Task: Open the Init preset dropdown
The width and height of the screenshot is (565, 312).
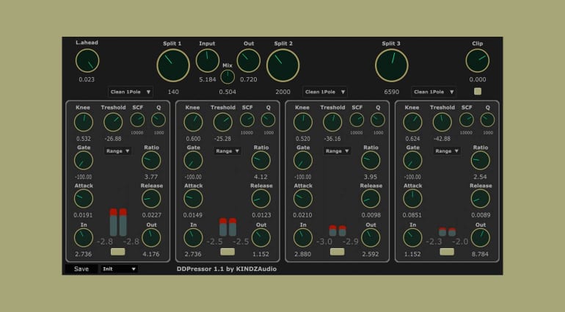Action: point(119,269)
